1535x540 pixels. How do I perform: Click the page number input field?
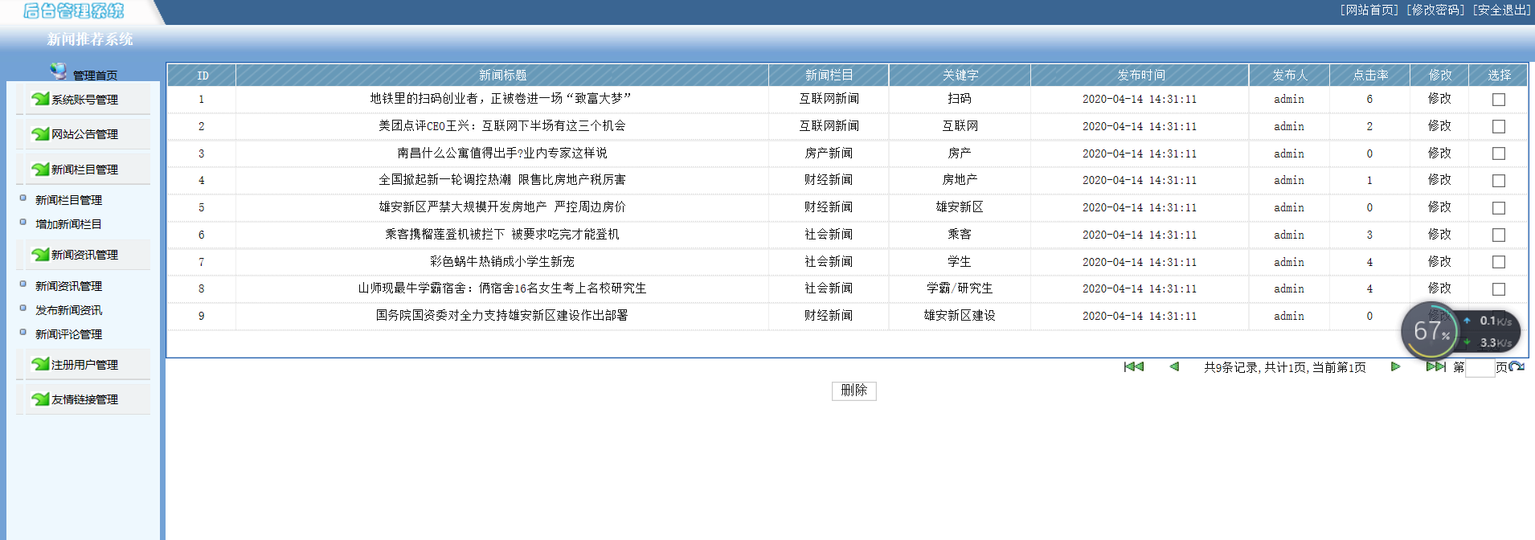[1480, 368]
